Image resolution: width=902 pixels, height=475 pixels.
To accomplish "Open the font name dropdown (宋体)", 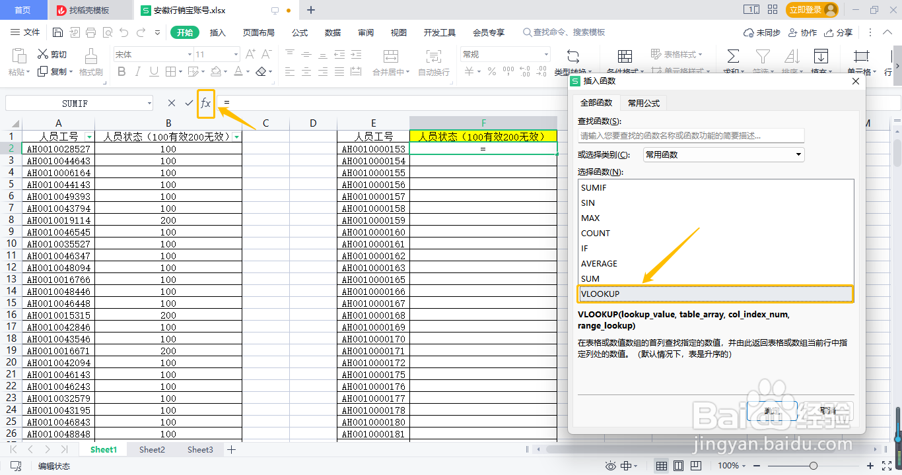I will [x=190, y=55].
